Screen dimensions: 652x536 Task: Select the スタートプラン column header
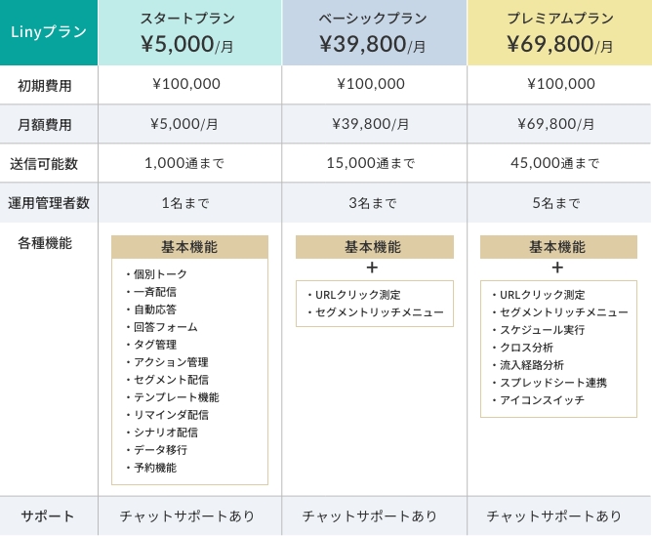188,32
